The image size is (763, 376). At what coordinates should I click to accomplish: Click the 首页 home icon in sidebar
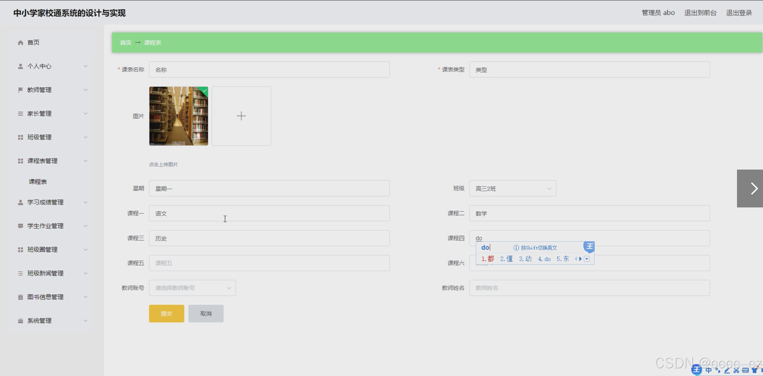[20, 43]
